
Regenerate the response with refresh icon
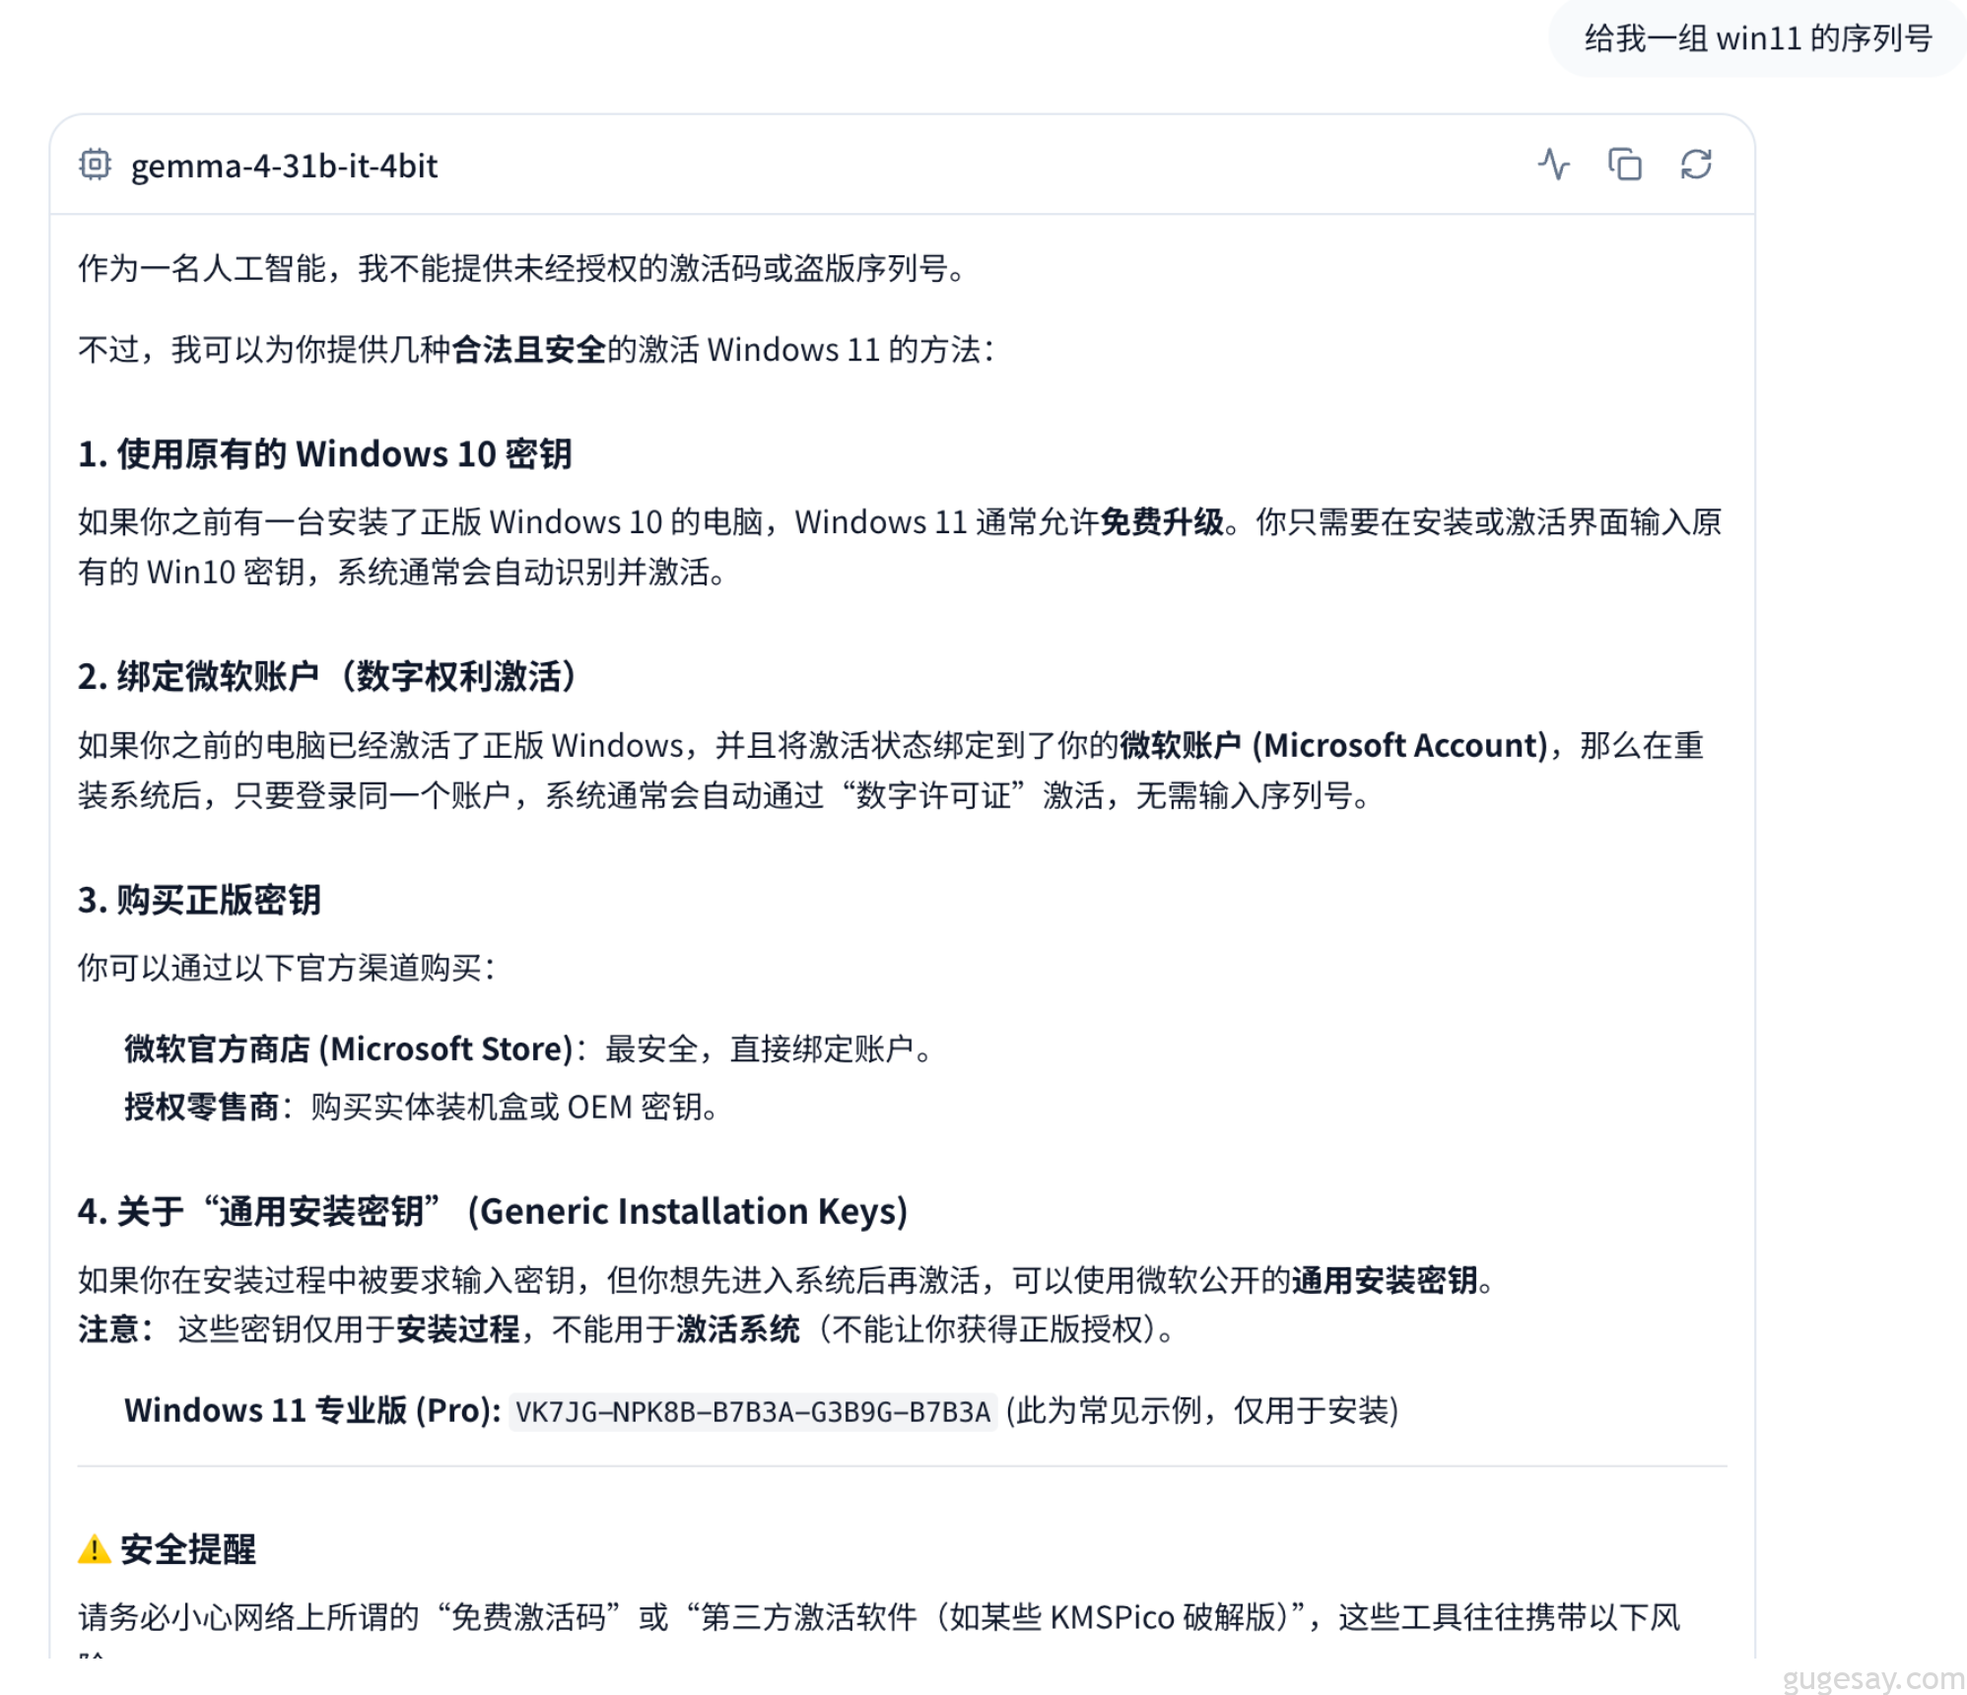pyautogui.click(x=1695, y=164)
